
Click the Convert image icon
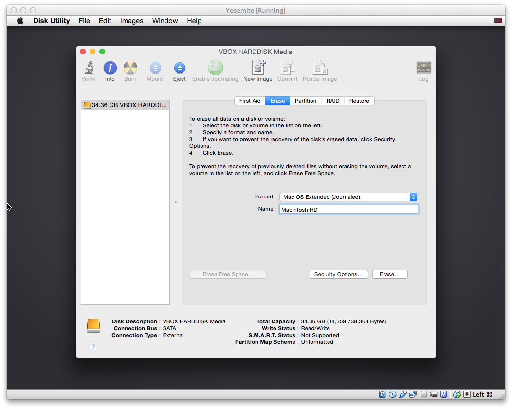288,68
